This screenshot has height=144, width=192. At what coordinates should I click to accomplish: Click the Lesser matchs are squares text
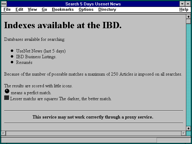[x=61, y=99]
